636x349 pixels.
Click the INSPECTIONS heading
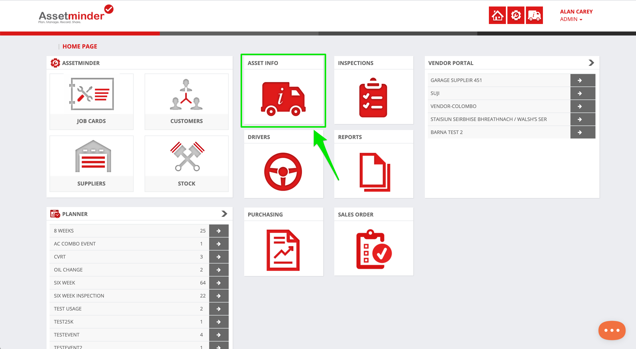click(x=356, y=63)
